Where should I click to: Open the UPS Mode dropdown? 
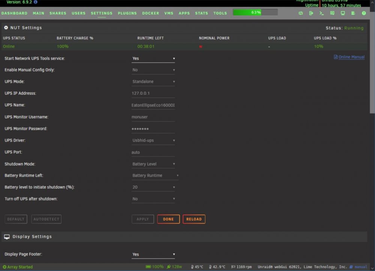pos(153,81)
